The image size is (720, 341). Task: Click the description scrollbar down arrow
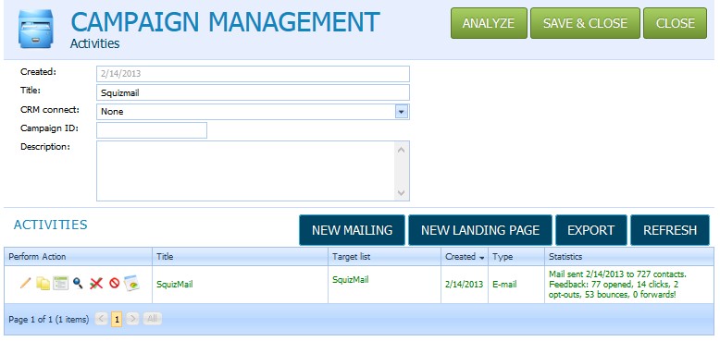point(402,193)
